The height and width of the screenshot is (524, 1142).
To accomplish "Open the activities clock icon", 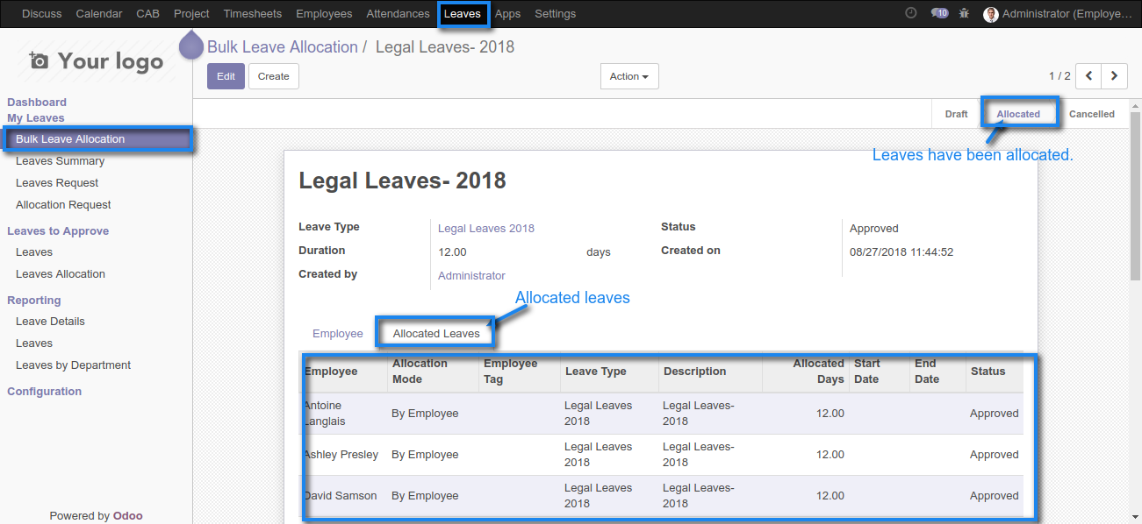I will 911,13.
